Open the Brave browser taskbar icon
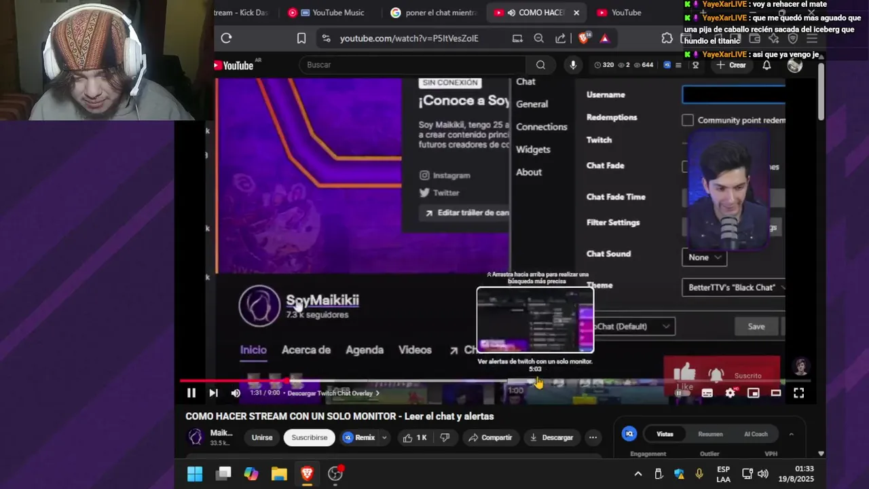This screenshot has width=869, height=489. pyautogui.click(x=307, y=474)
